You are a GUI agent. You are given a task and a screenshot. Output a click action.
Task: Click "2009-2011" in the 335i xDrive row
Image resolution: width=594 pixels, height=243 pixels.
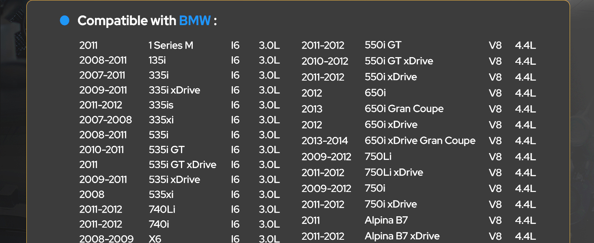point(103,90)
